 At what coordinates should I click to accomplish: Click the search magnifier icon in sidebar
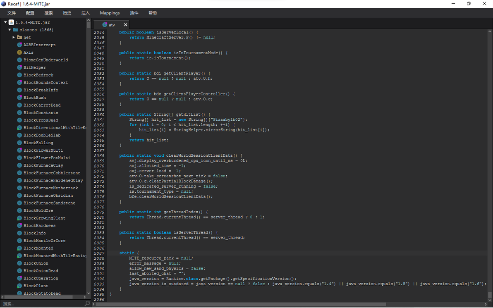[x=87, y=303]
